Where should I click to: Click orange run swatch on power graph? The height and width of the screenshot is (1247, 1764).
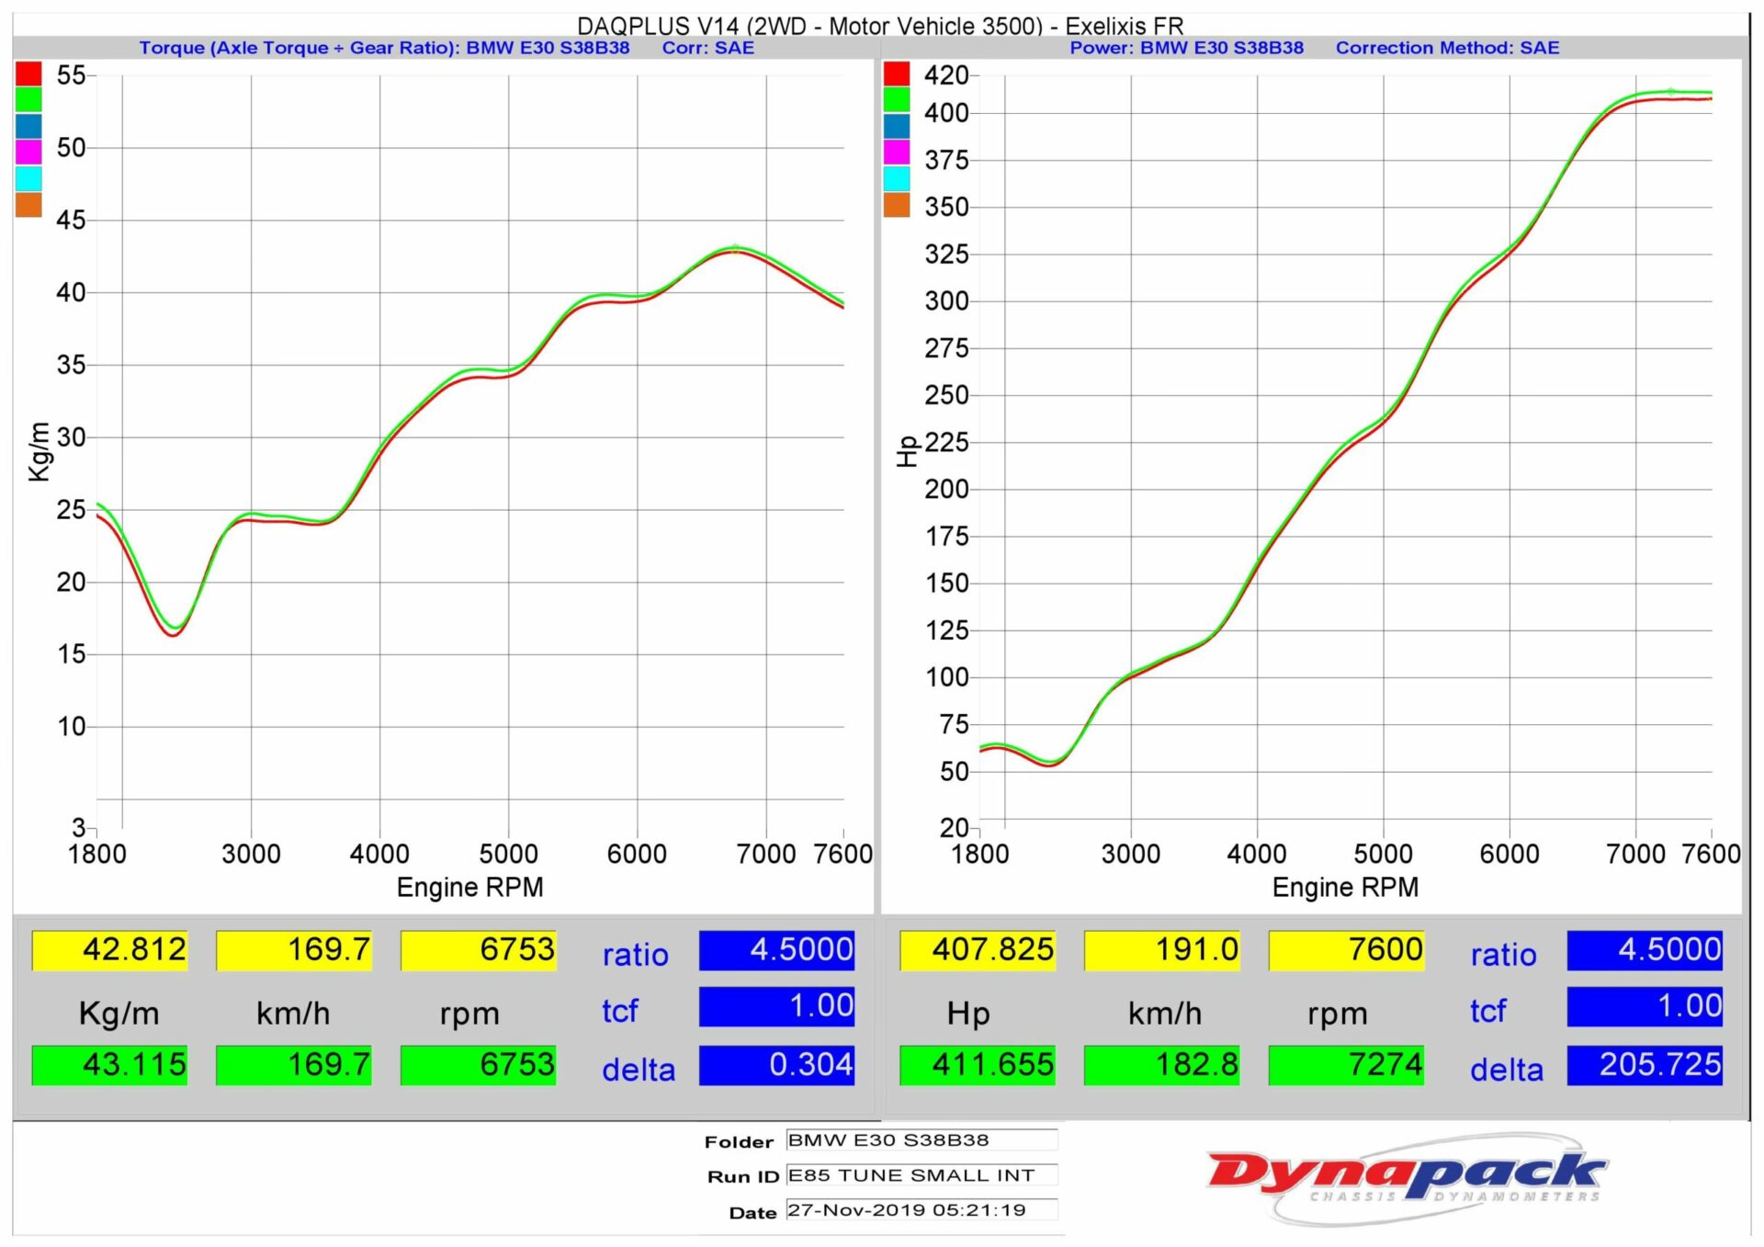(x=896, y=205)
